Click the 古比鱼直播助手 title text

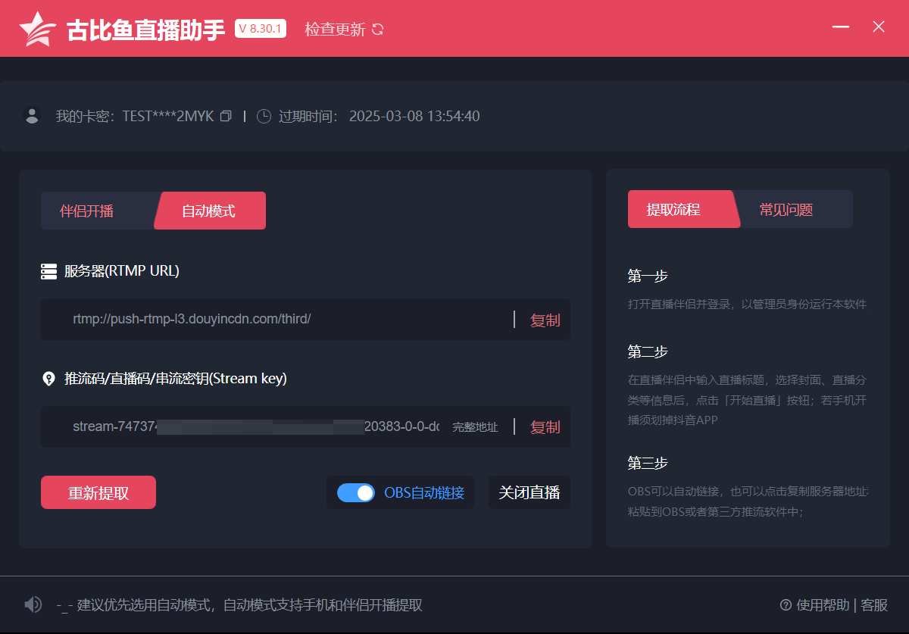pyautogui.click(x=146, y=30)
